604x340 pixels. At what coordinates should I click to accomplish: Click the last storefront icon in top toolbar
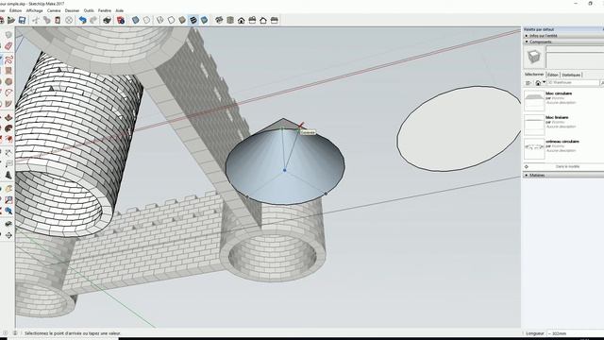[x=275, y=20]
